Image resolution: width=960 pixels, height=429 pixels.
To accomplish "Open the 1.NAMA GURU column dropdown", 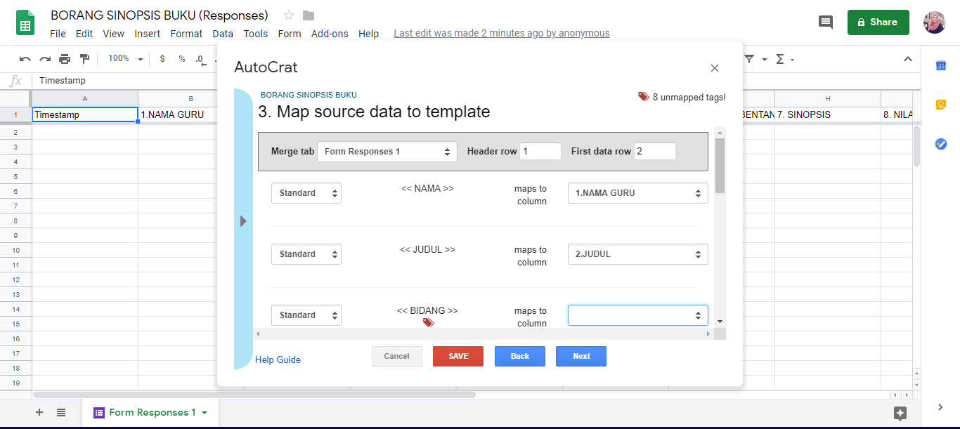I will coord(638,193).
